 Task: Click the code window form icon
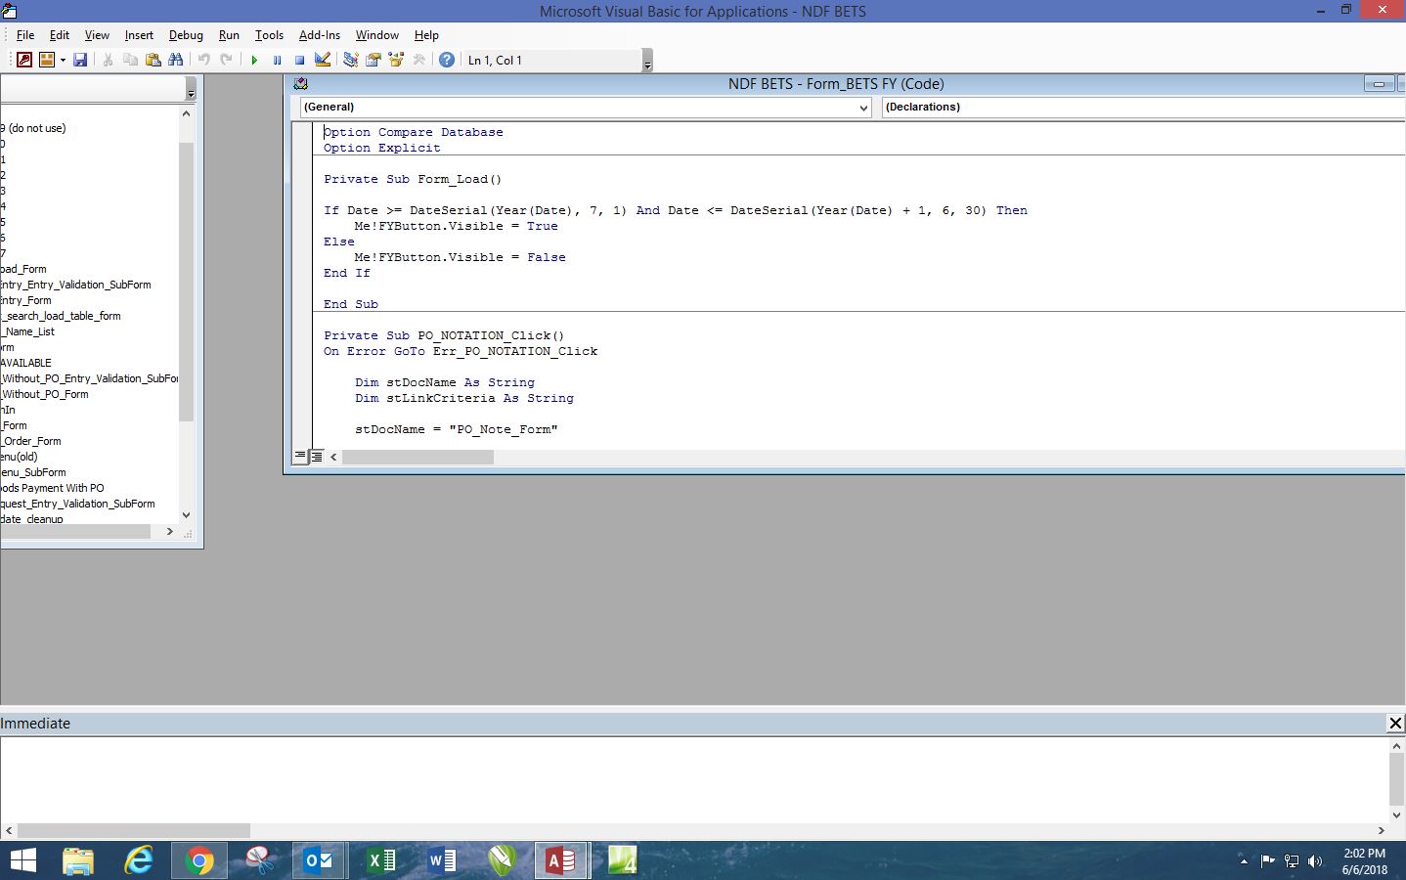click(x=300, y=84)
